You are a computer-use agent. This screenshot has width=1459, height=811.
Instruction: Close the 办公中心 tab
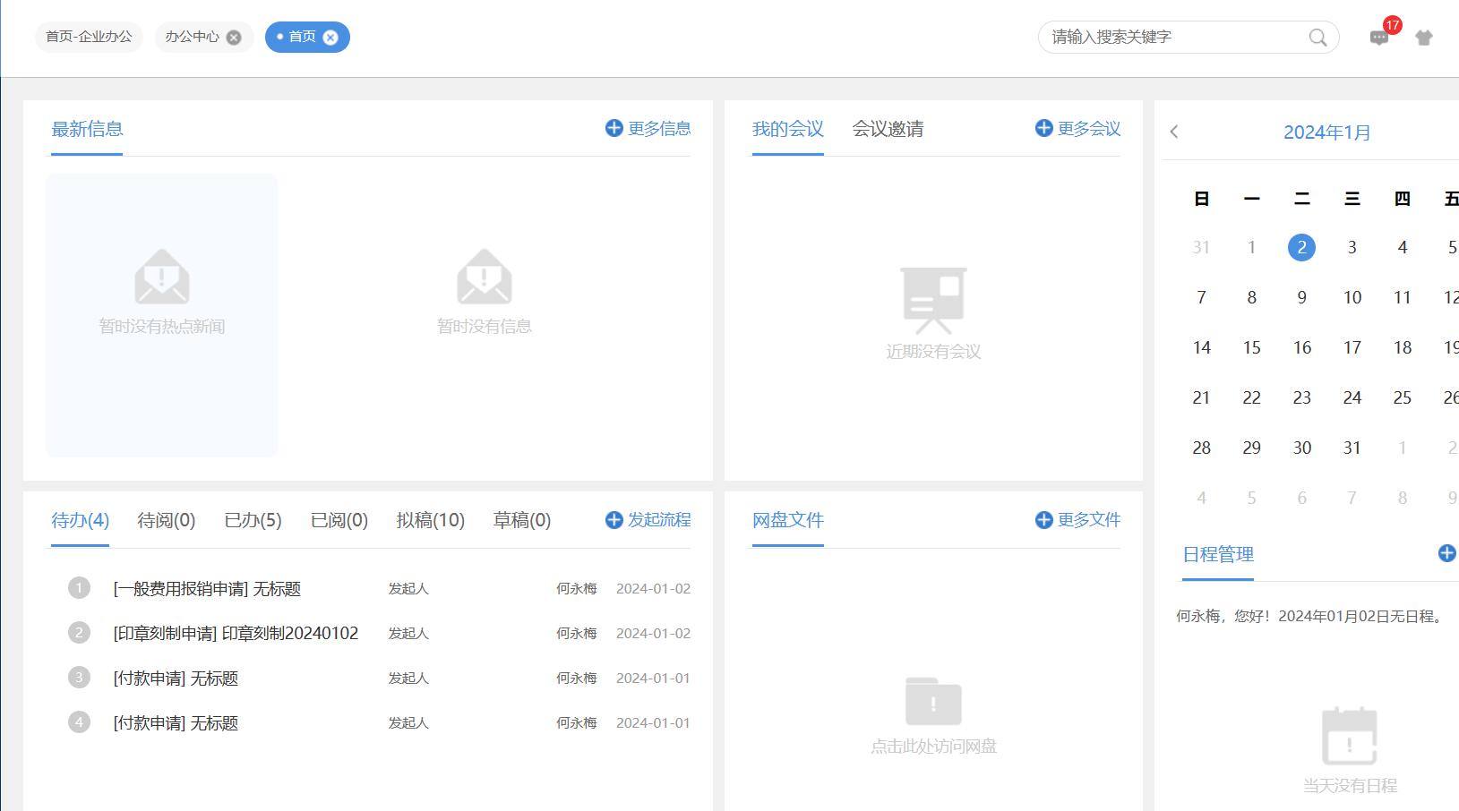(234, 38)
